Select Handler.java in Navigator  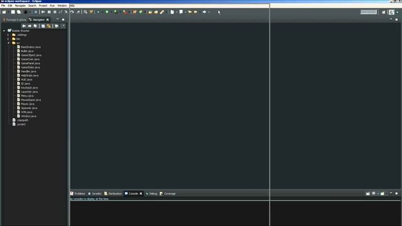tap(26, 72)
